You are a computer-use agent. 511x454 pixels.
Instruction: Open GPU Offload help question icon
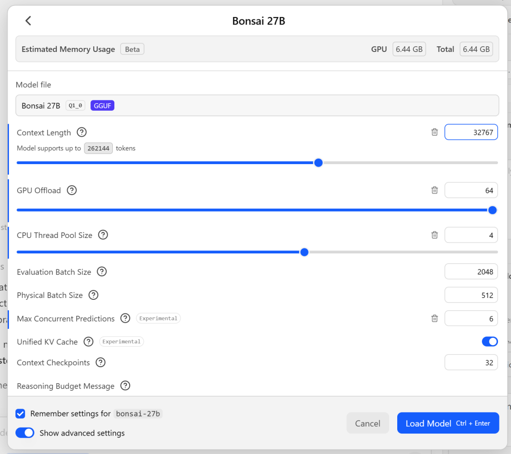click(x=72, y=190)
